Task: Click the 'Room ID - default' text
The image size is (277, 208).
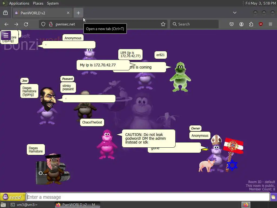Action: [x=262, y=182]
